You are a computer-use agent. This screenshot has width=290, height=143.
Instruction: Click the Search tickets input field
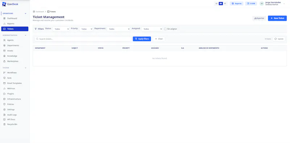click(83, 39)
